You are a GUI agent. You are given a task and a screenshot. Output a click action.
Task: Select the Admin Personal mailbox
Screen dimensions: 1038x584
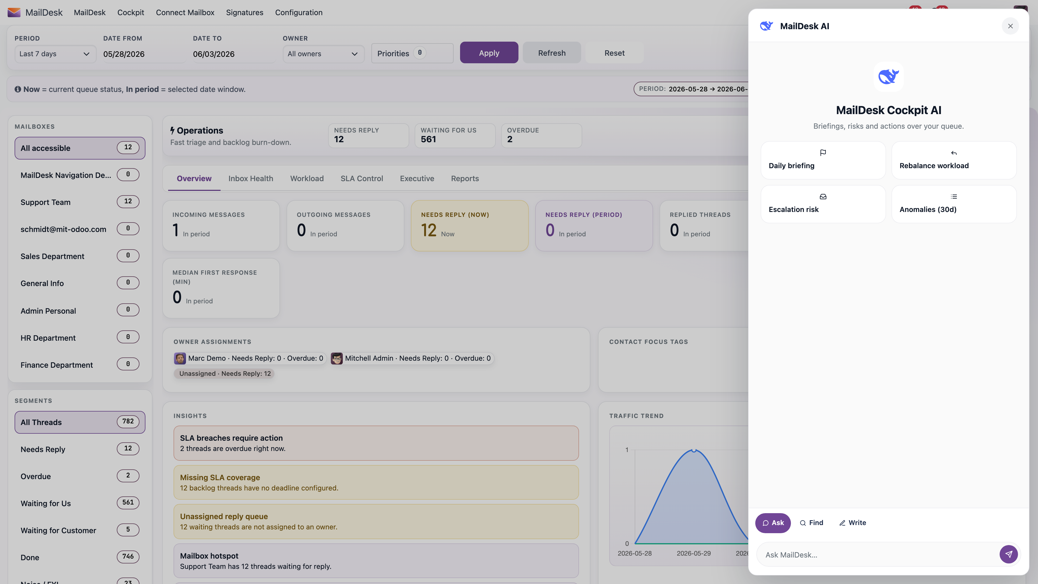tap(80, 310)
